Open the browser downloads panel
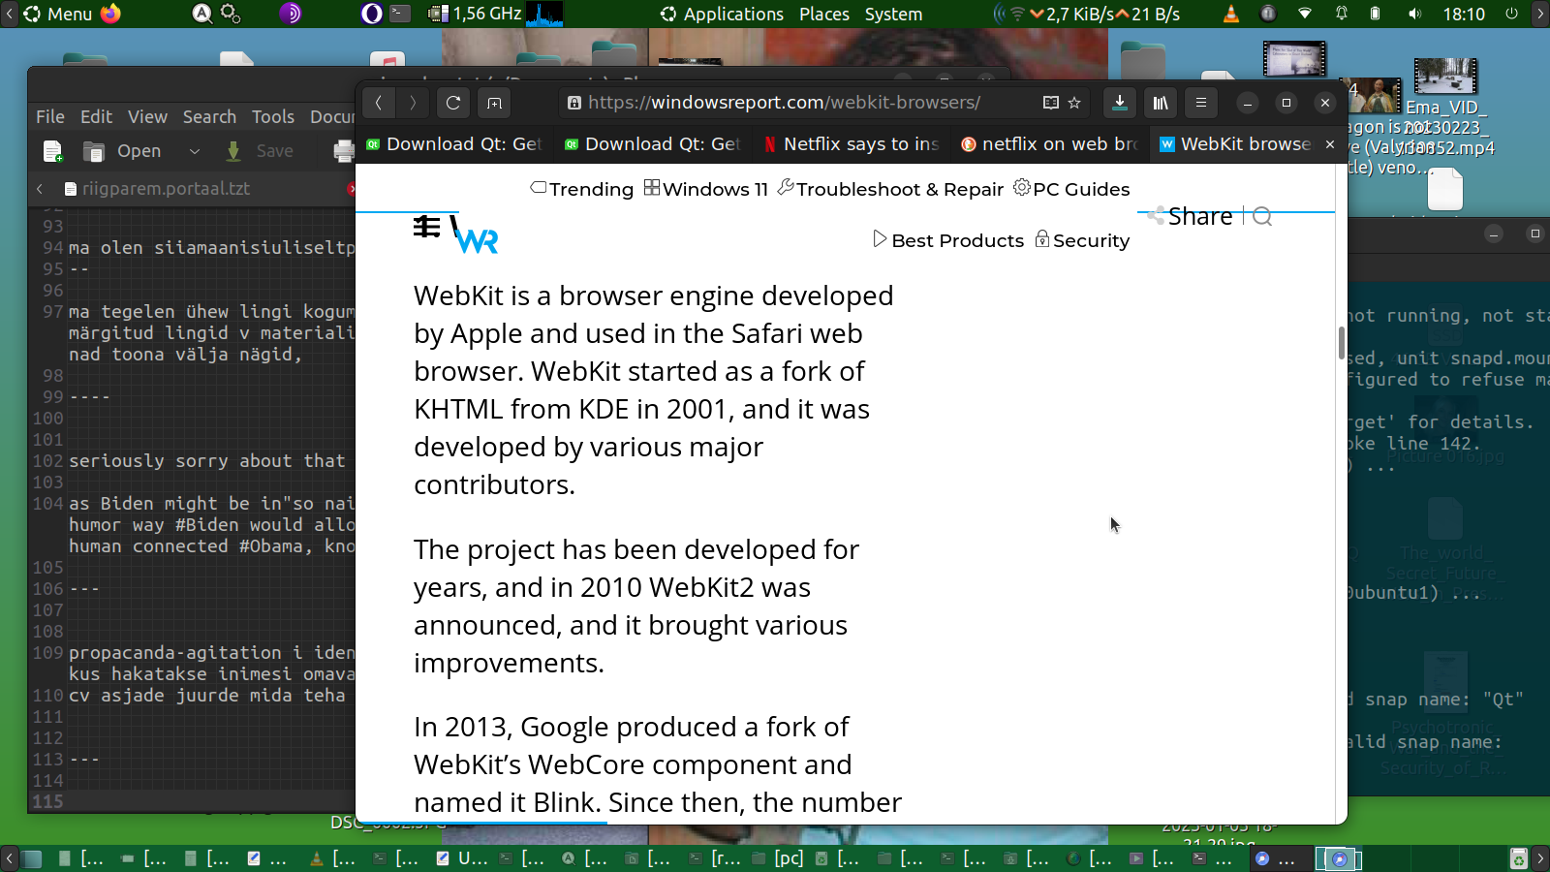The width and height of the screenshot is (1550, 872). (x=1120, y=103)
